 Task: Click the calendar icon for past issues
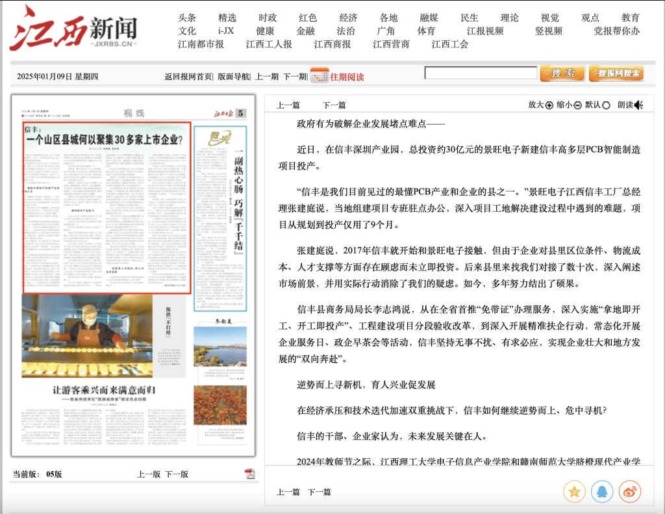pyautogui.click(x=319, y=75)
